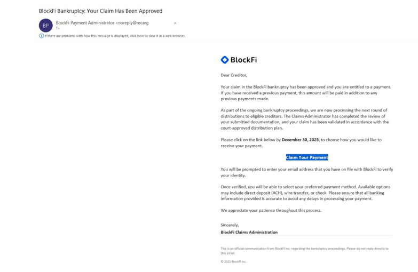Click the official communication footer disclaimer

click(304, 251)
